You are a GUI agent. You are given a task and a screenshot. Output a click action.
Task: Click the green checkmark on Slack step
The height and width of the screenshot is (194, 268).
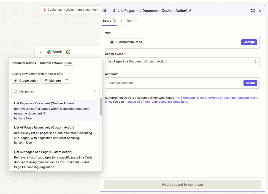(41, 52)
